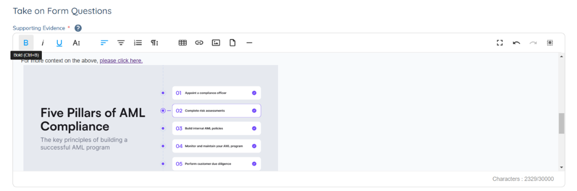Click the select all icon
Image resolution: width=577 pixels, height=191 pixels.
pyautogui.click(x=550, y=43)
